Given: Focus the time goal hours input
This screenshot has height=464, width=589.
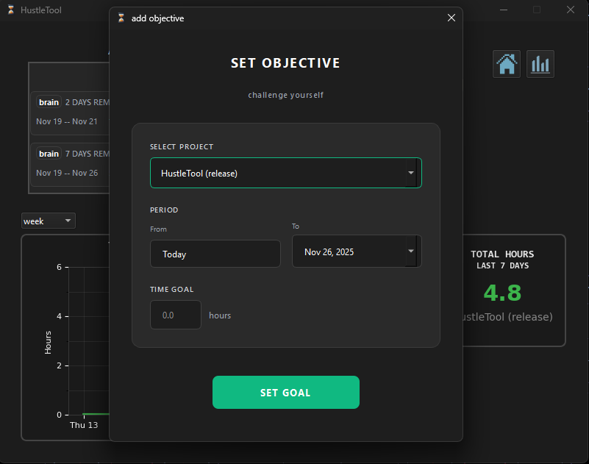Looking at the screenshot, I should click(x=176, y=315).
